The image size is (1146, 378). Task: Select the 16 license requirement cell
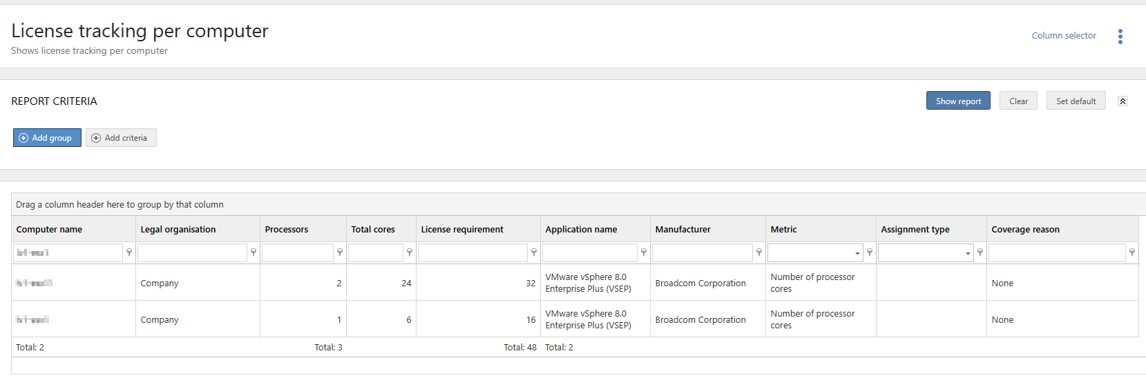click(478, 319)
